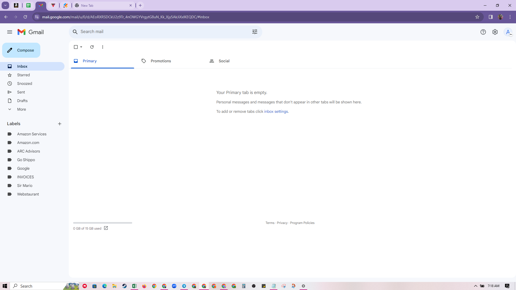Open the Sent folder

point(32,92)
